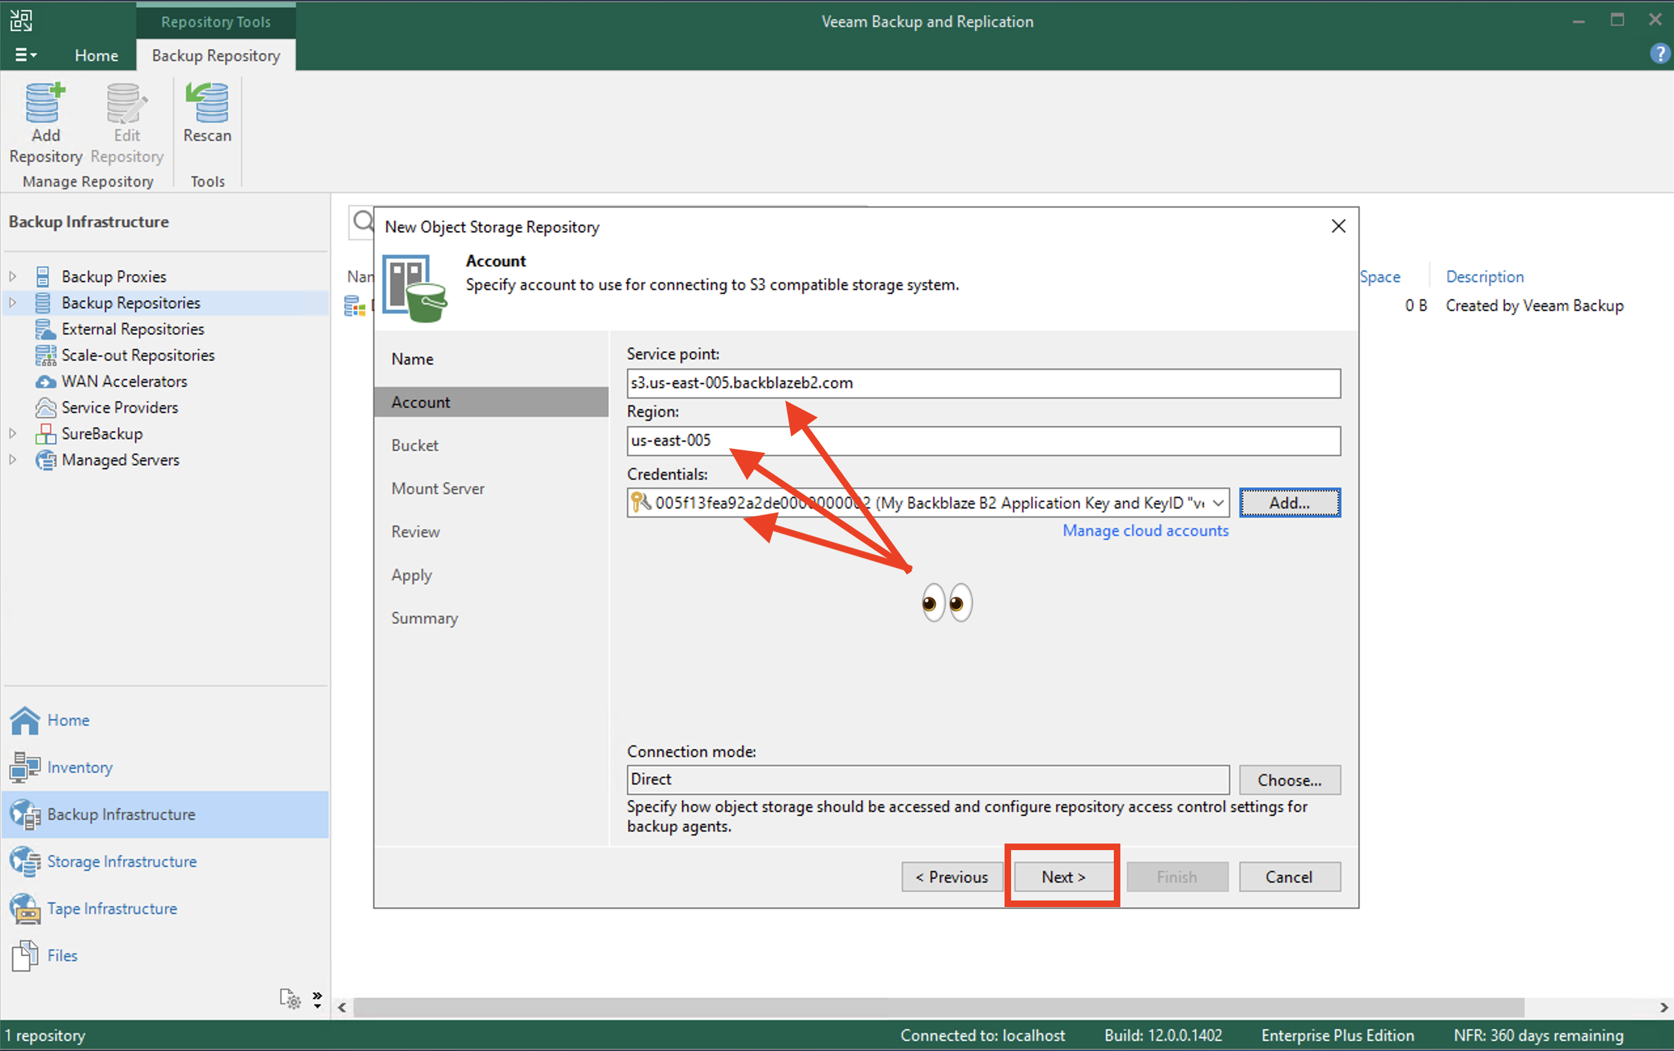Click the Next button
Image resolution: width=1674 pixels, height=1051 pixels.
tap(1063, 876)
